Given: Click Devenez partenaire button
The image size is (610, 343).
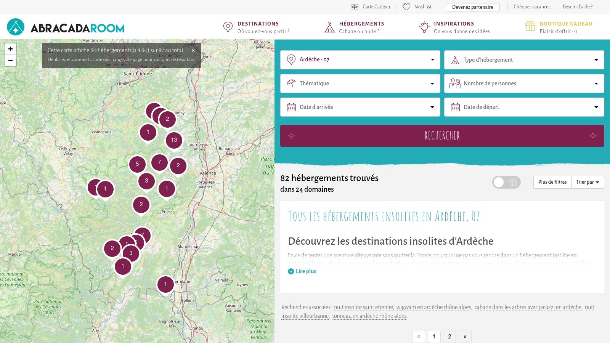Looking at the screenshot, I should coord(472,7).
